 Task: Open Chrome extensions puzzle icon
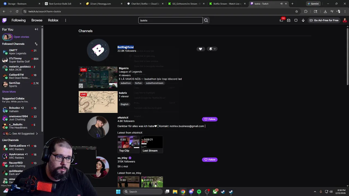[306, 11]
